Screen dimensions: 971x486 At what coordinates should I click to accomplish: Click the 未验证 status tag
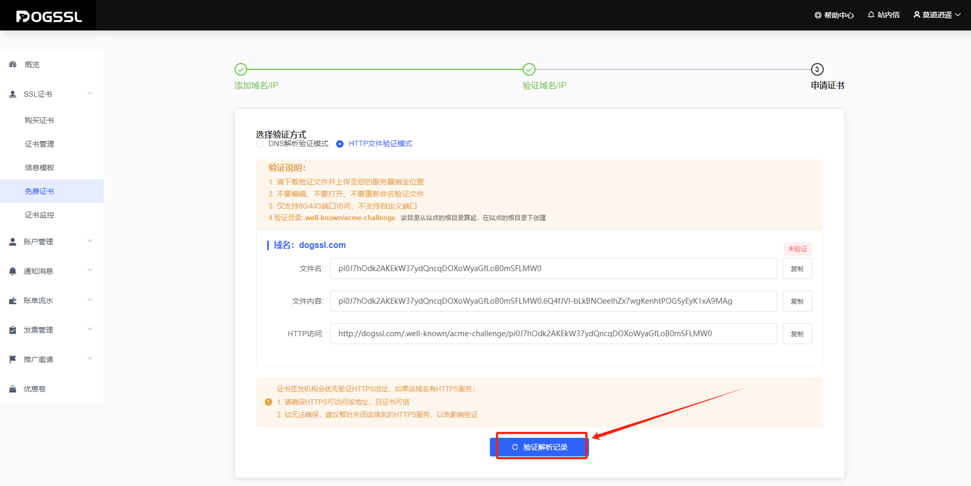797,249
